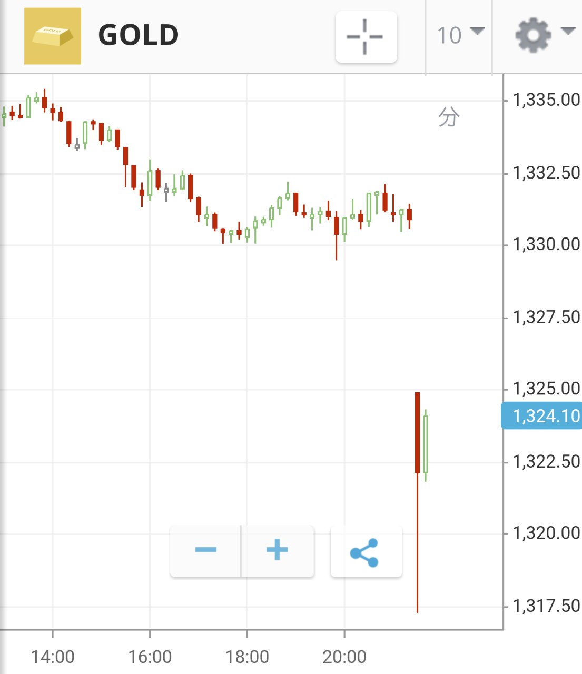Zoom out with the minus button
582x674 pixels.
tap(205, 551)
